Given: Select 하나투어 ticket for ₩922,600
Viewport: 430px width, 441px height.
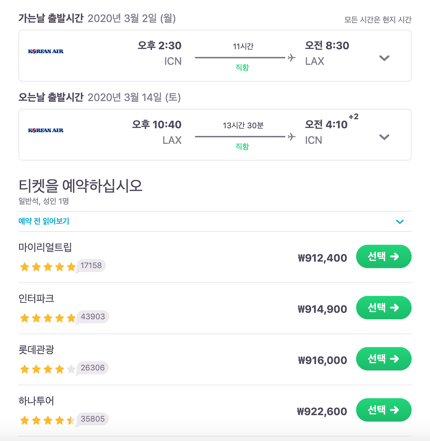Looking at the screenshot, I should 384,410.
